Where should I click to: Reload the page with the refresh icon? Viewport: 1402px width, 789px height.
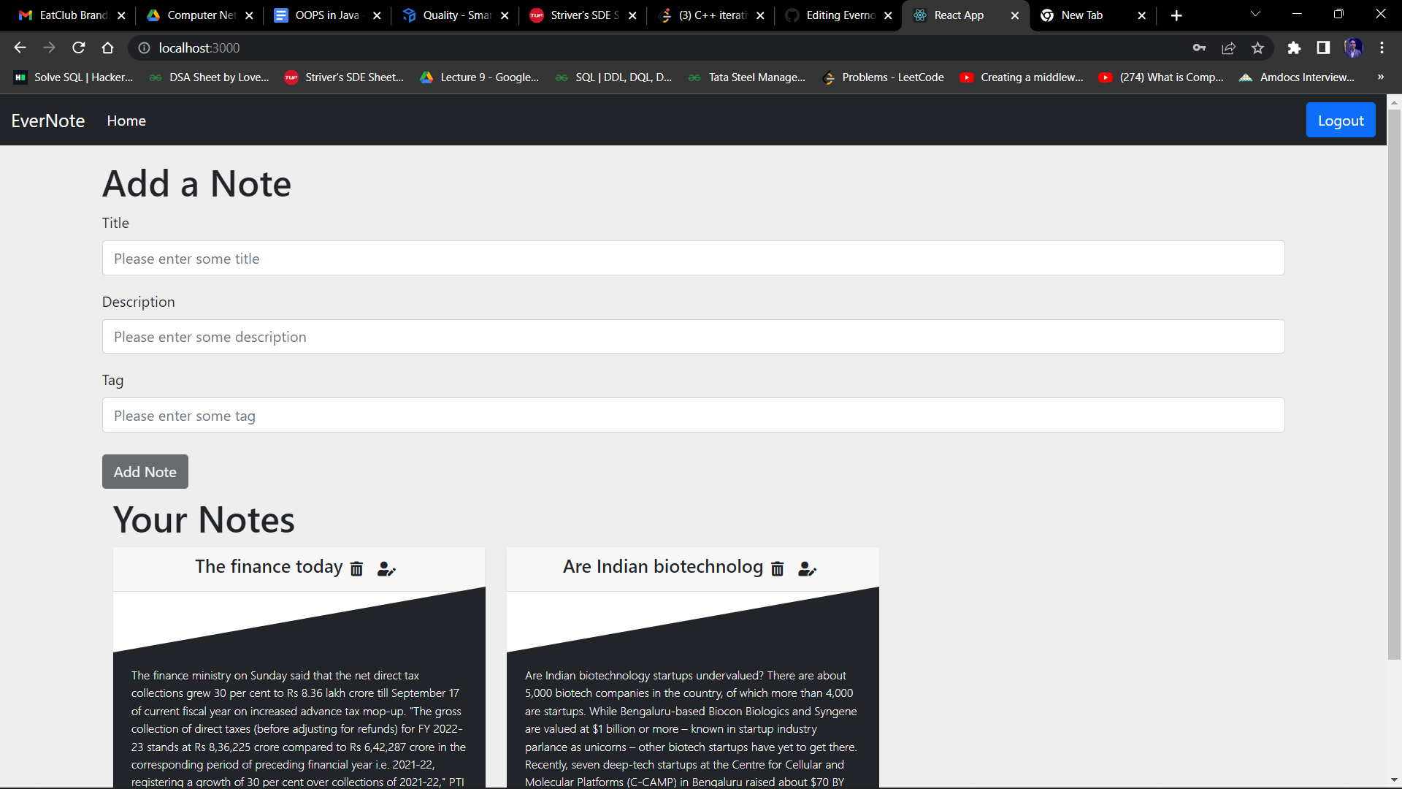pyautogui.click(x=78, y=47)
